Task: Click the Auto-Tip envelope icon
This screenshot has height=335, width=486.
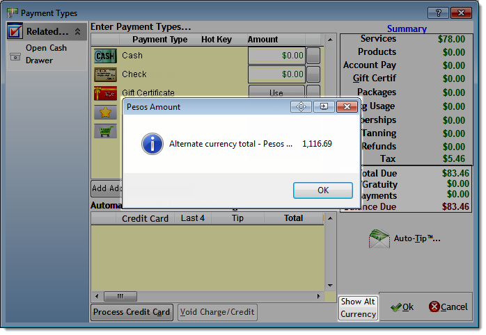Action: coord(379,238)
